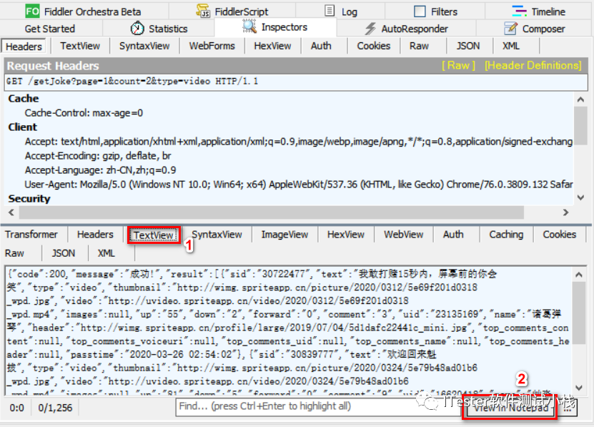The image size is (594, 427).
Task: Select response Cookies tab
Action: click(560, 235)
